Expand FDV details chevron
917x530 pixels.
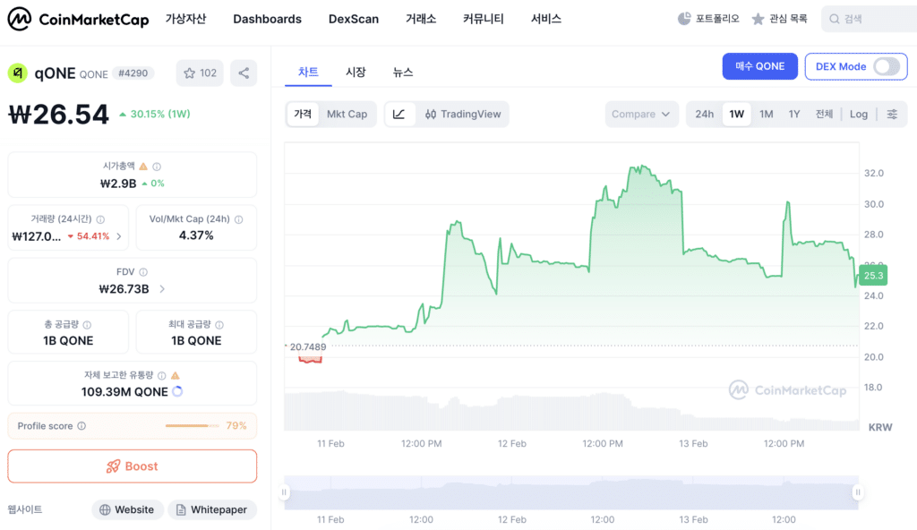[x=162, y=289]
